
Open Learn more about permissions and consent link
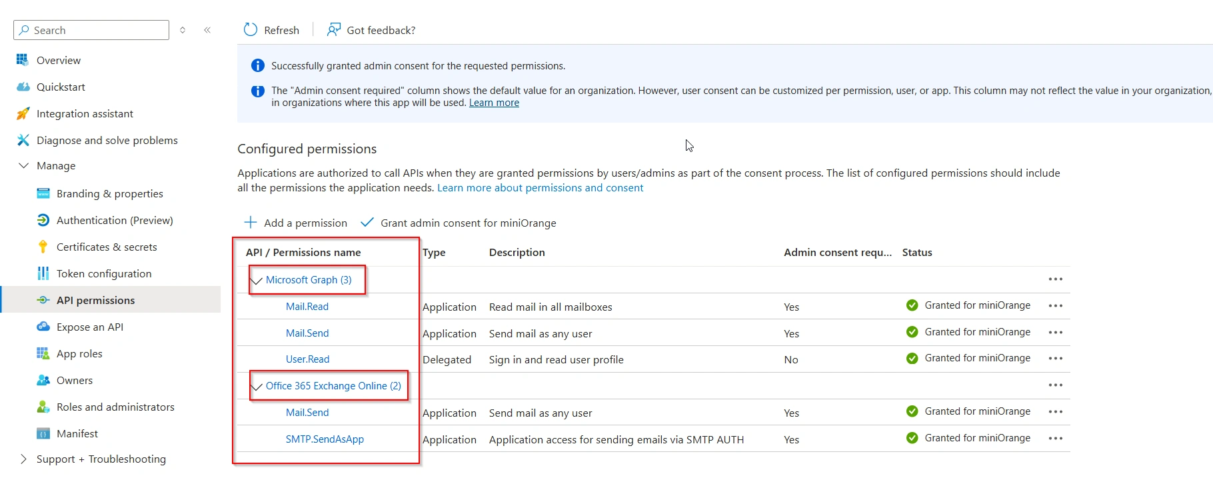click(540, 188)
